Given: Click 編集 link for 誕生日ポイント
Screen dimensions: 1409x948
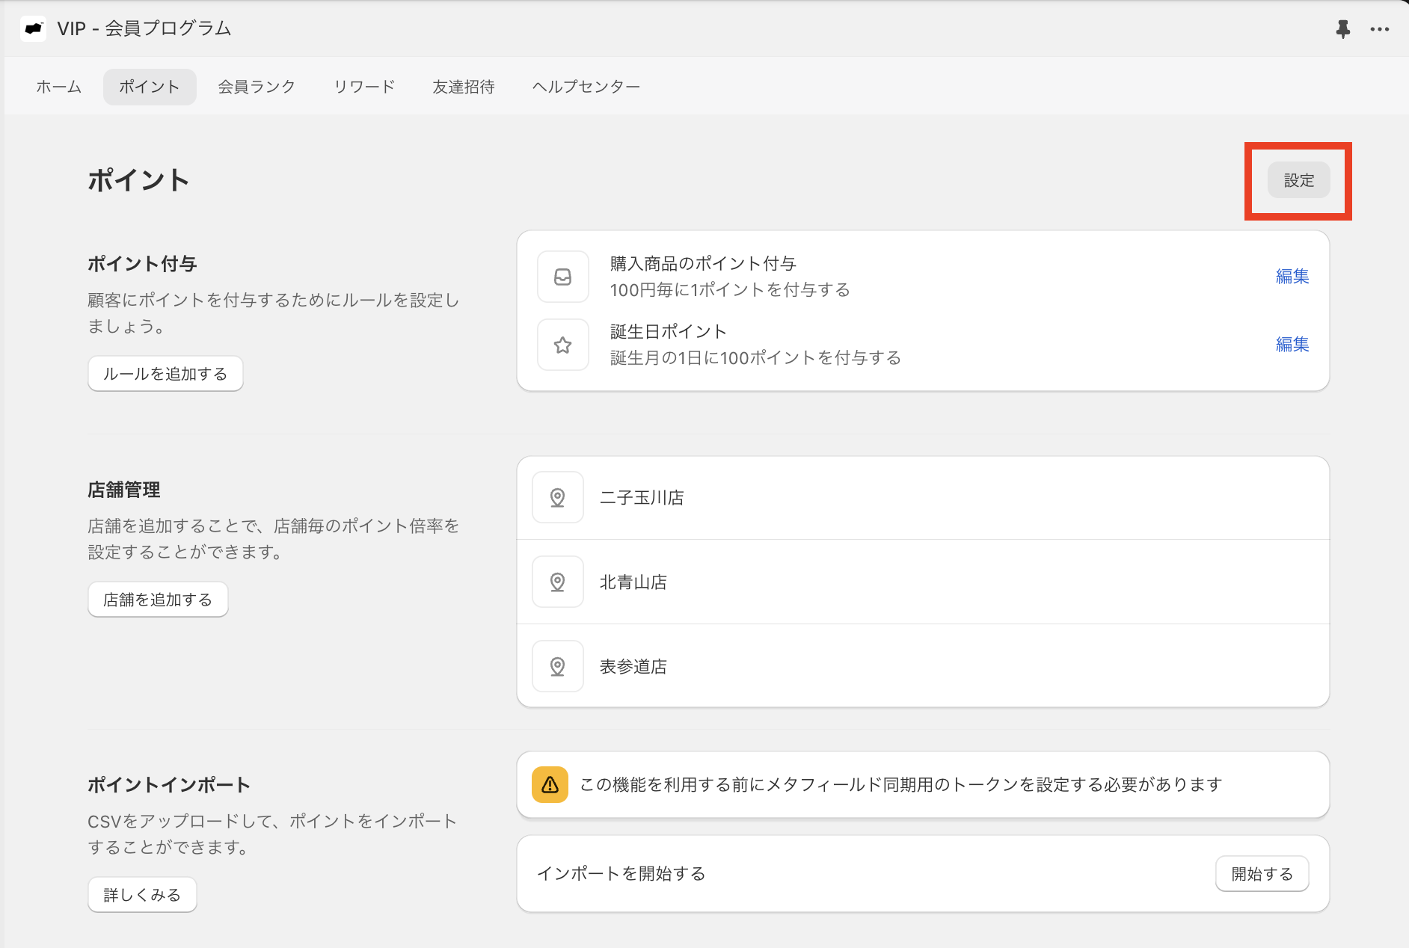Looking at the screenshot, I should coord(1292,345).
